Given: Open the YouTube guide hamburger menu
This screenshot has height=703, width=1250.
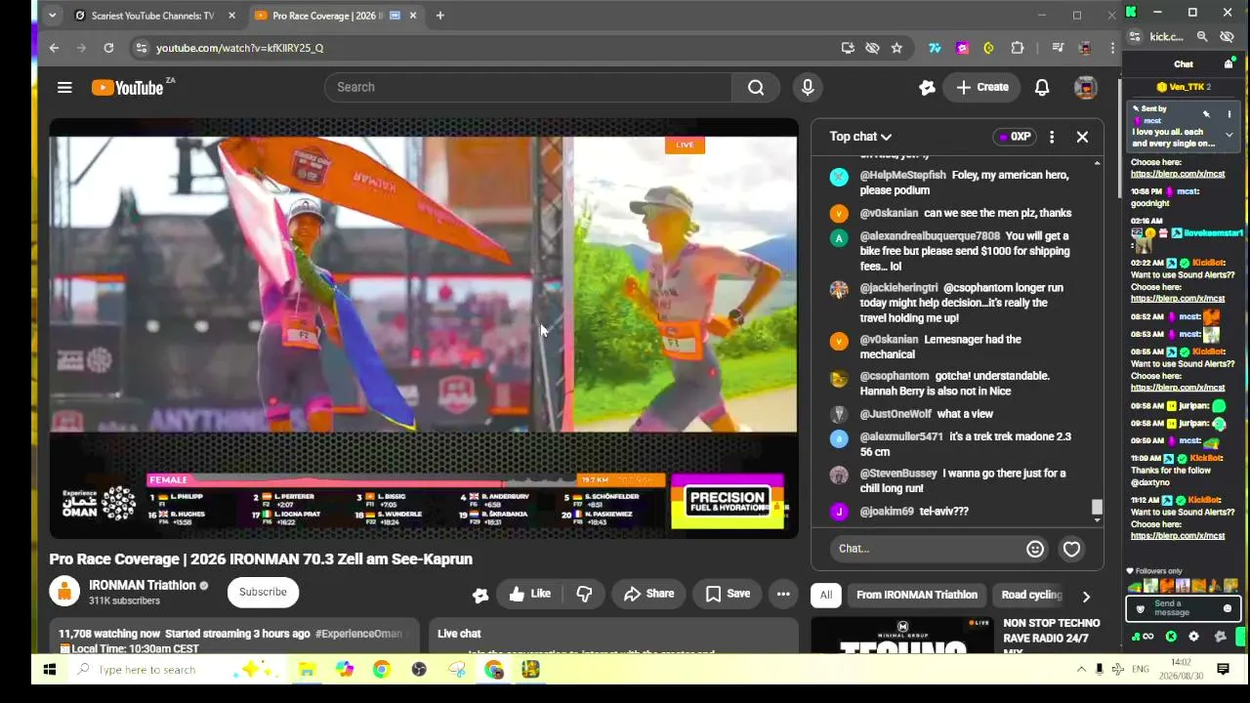Looking at the screenshot, I should (64, 87).
